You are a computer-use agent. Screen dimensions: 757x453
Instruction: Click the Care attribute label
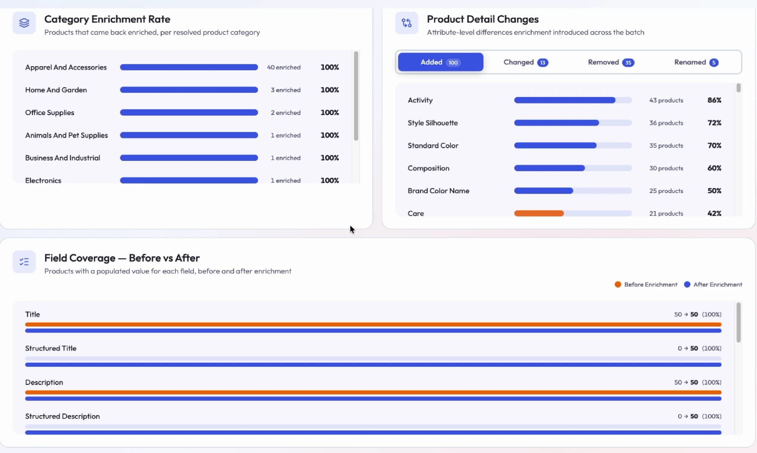pos(415,213)
